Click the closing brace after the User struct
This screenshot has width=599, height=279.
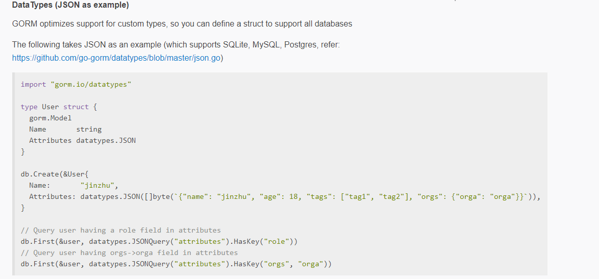[x=23, y=151]
